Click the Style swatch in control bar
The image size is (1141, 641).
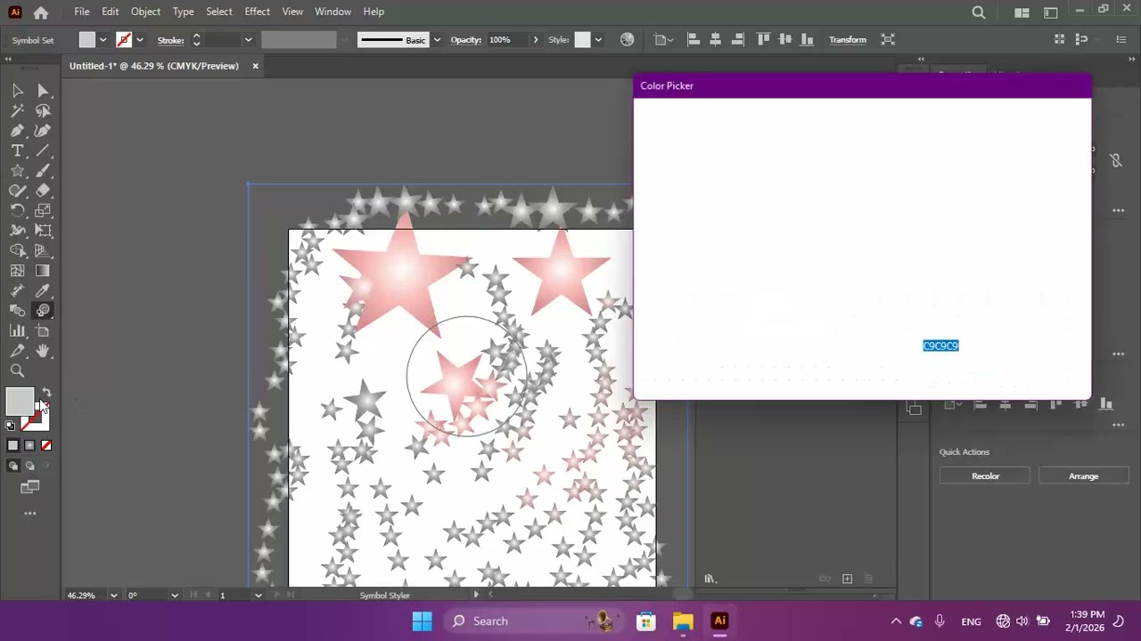(582, 39)
